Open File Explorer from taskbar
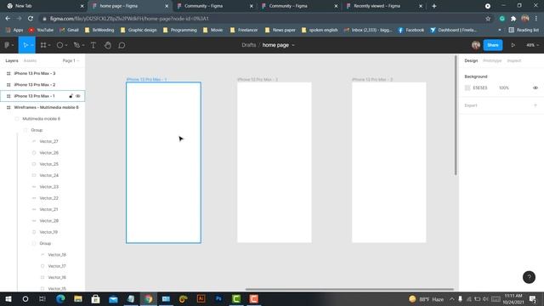The image size is (544, 306). click(78, 298)
